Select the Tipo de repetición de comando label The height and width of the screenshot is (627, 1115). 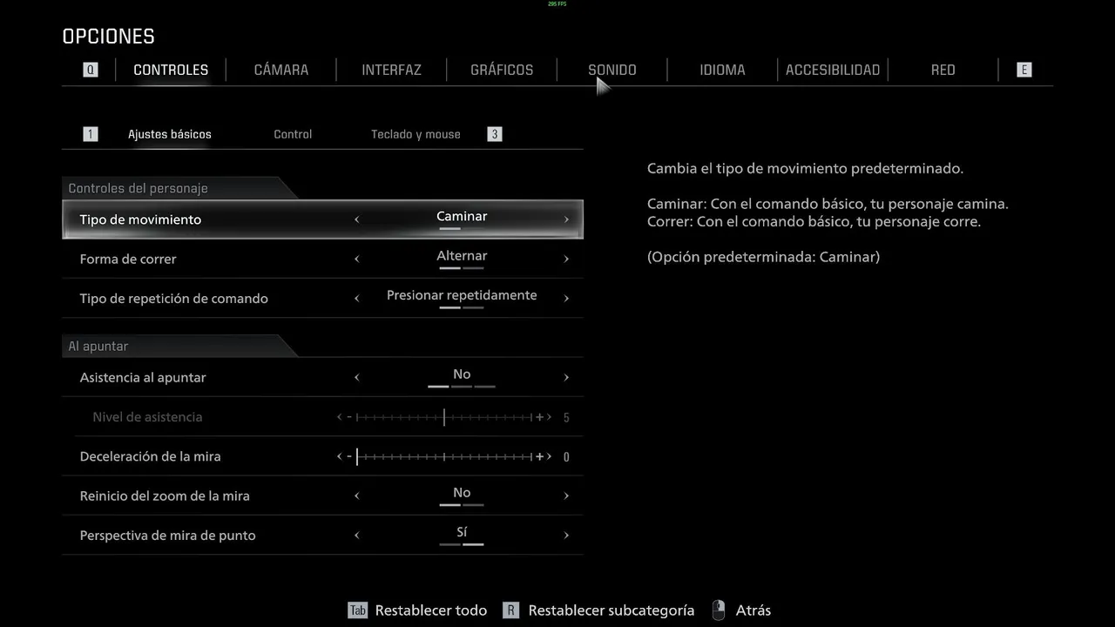(173, 298)
